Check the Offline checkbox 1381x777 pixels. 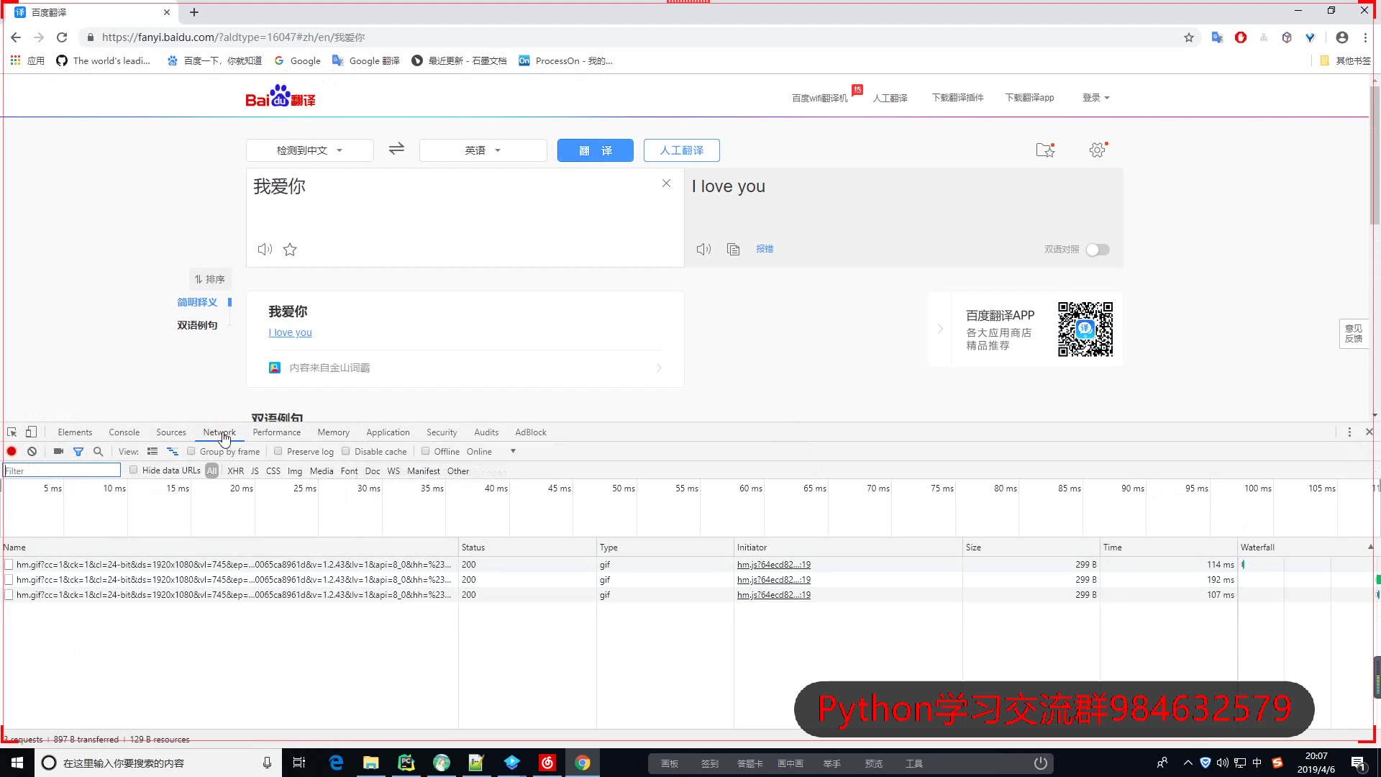425,451
